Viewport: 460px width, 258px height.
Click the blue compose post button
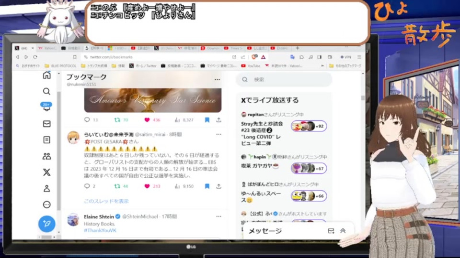(x=46, y=224)
